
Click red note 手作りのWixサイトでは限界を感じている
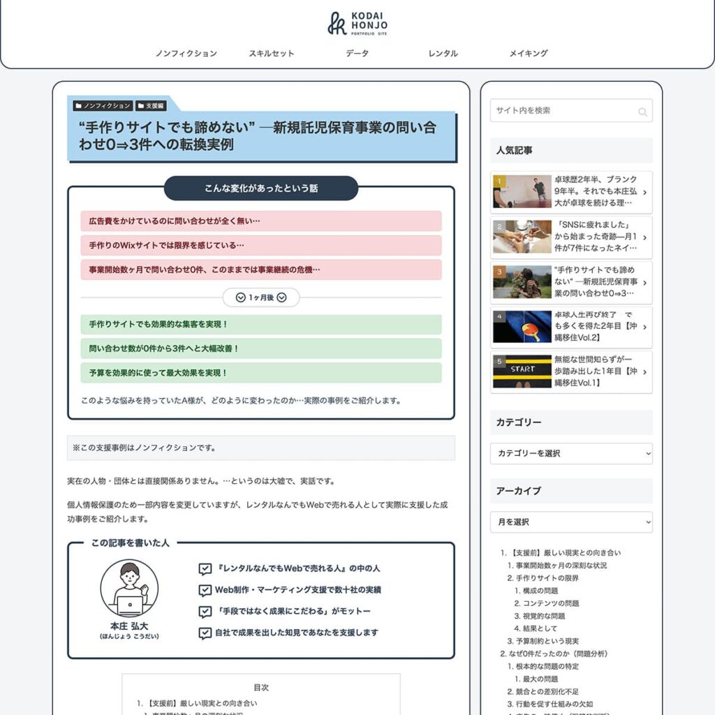[261, 245]
